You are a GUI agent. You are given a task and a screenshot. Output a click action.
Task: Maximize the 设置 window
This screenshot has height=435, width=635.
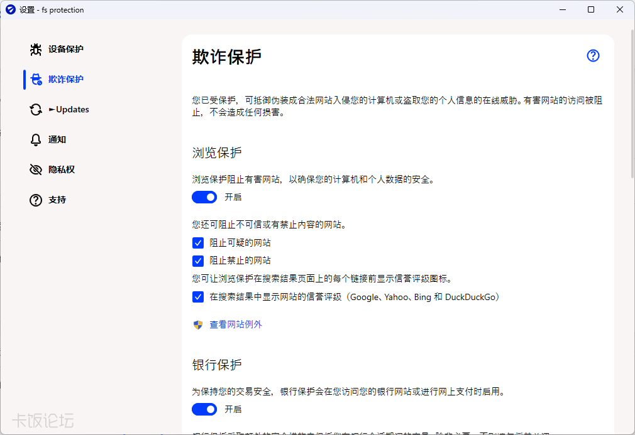(591, 9)
